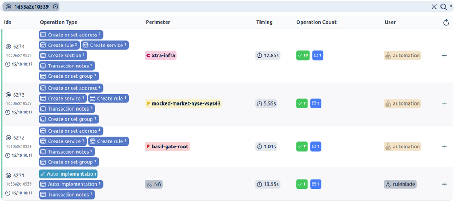Click the refresh icon in table header
This screenshot has width=454, height=202.
coord(446,22)
